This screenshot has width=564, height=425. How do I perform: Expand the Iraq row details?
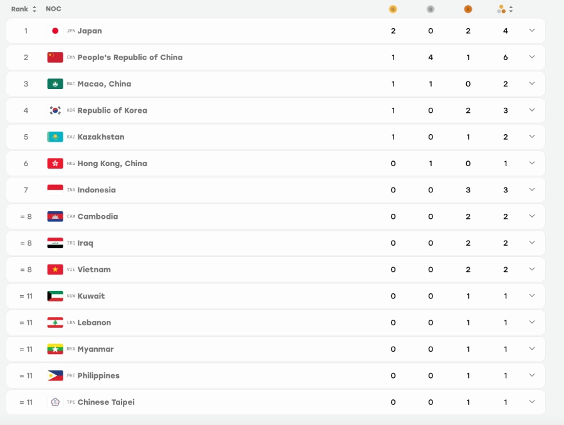click(x=532, y=243)
